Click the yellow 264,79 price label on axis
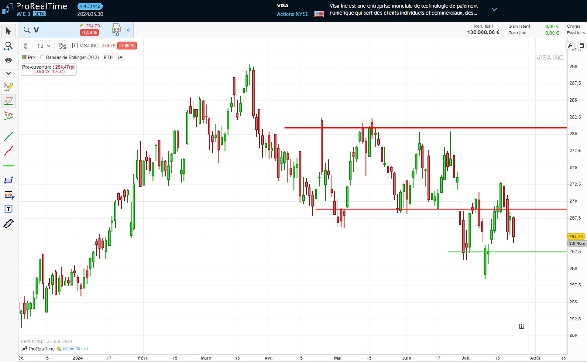This screenshot has width=587, height=362. [x=576, y=237]
